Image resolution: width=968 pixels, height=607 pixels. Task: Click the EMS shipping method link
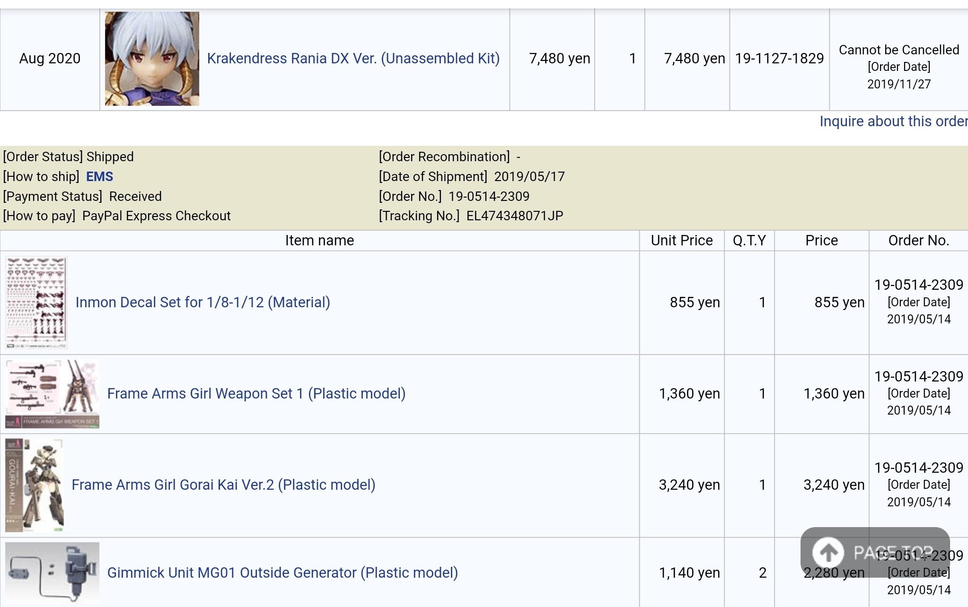pyautogui.click(x=99, y=177)
